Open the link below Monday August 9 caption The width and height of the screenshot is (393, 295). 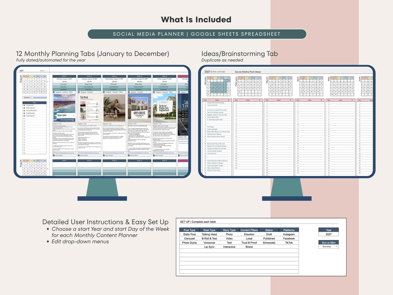coord(65,153)
